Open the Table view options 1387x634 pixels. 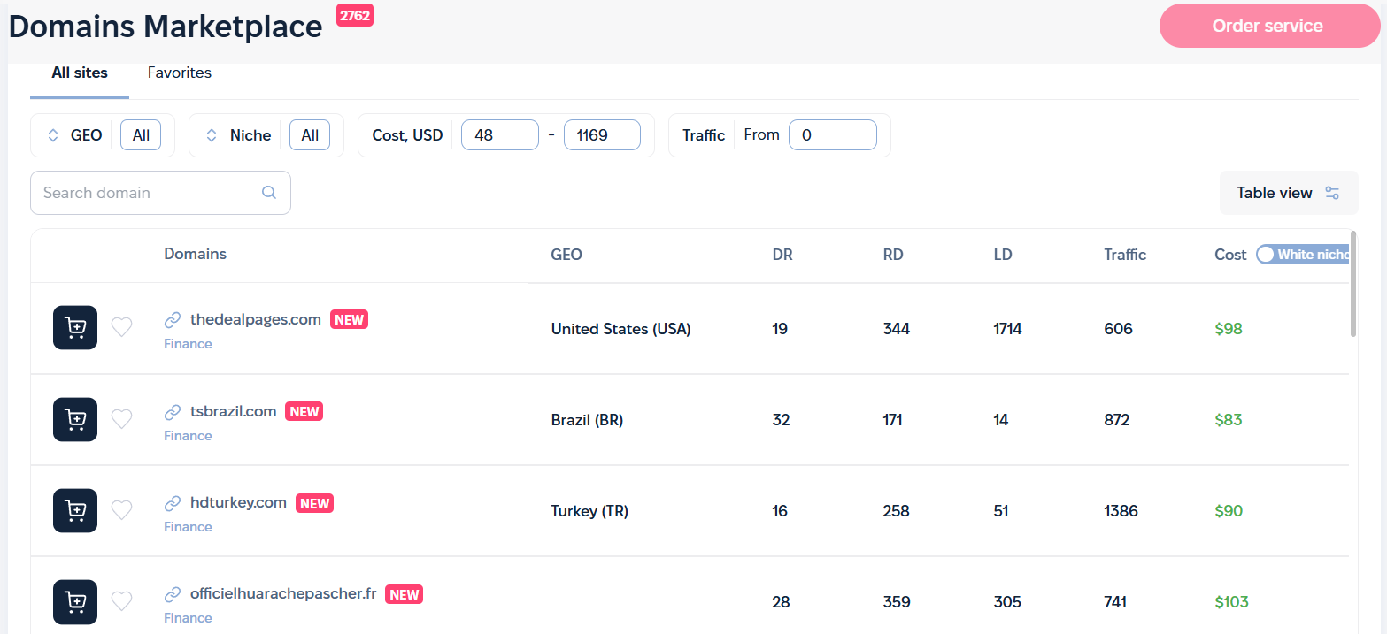tap(1288, 193)
